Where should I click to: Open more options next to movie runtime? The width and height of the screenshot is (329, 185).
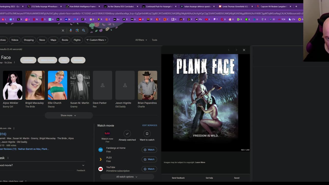pyautogui.click(x=14, y=63)
